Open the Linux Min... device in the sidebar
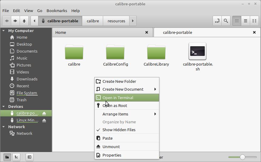Screen dimensions: 261x162 pyautogui.click(x=28, y=120)
